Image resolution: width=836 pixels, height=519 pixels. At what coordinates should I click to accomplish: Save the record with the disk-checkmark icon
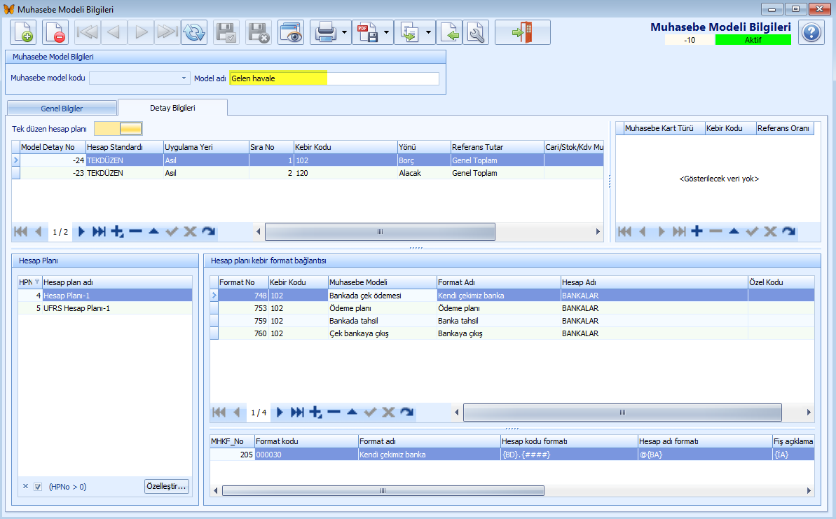point(226,32)
